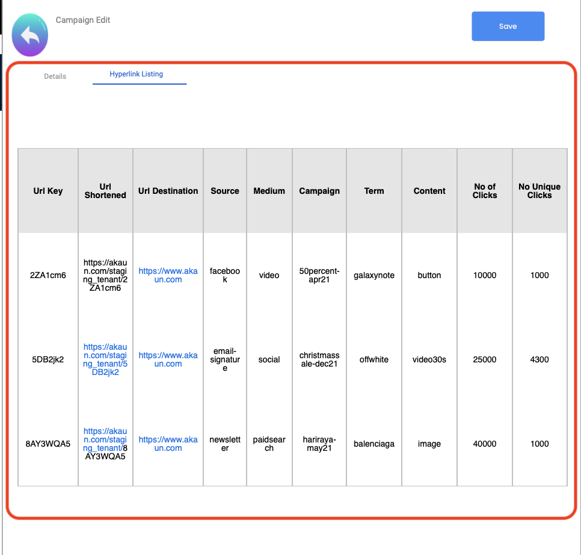Click the Url Shortened column header
The height and width of the screenshot is (555, 581).
pos(105,191)
